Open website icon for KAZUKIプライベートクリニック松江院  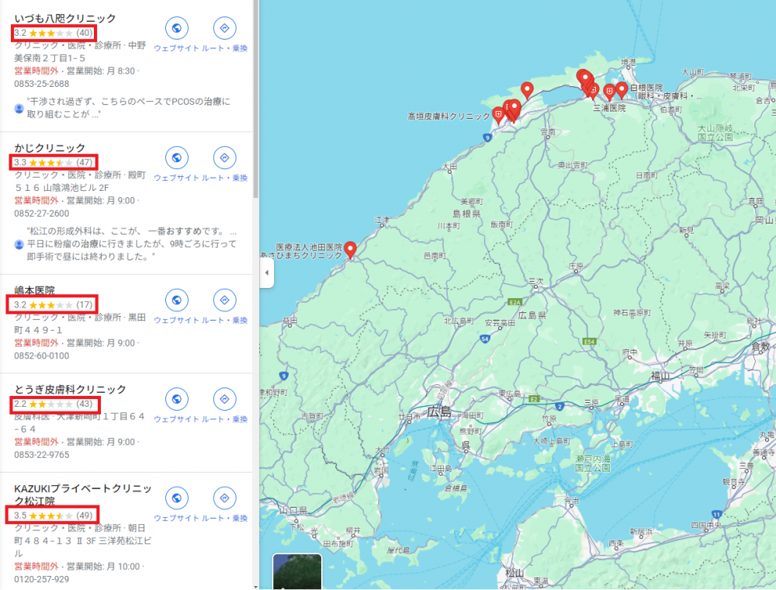point(177,498)
